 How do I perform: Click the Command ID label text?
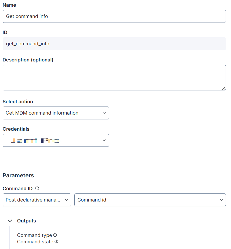(x=17, y=189)
